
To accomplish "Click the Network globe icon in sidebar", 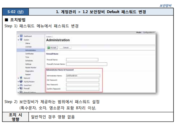I will tap(21, 78).
